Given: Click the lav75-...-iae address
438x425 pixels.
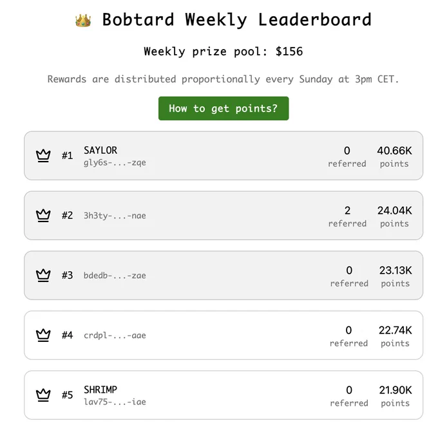Looking at the screenshot, I should [115, 402].
